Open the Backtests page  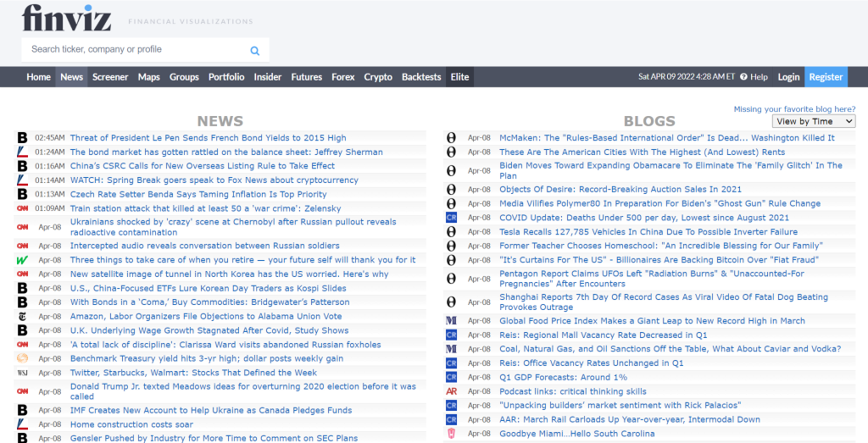(421, 77)
